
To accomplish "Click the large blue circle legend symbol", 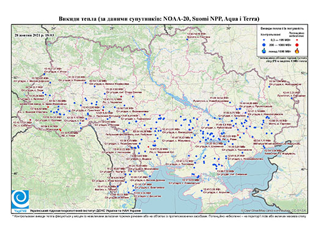I will click(x=264, y=45).
